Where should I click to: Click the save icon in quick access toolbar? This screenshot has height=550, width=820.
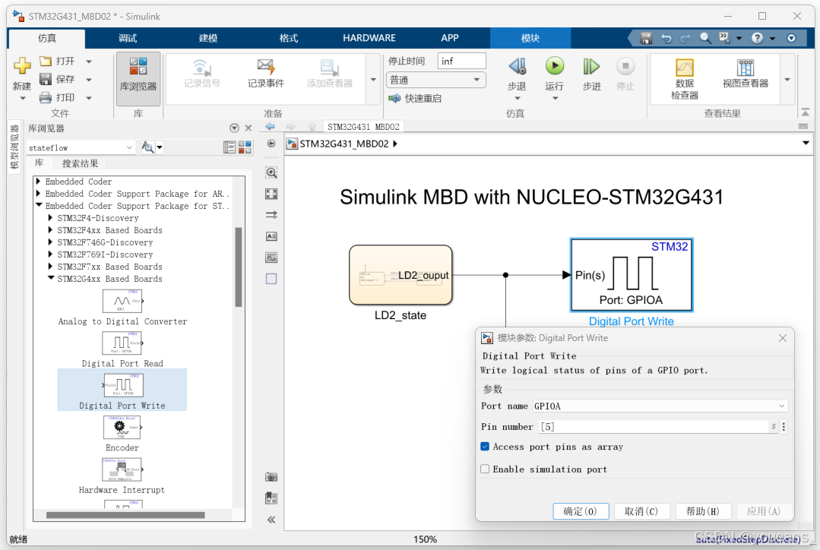coord(646,38)
